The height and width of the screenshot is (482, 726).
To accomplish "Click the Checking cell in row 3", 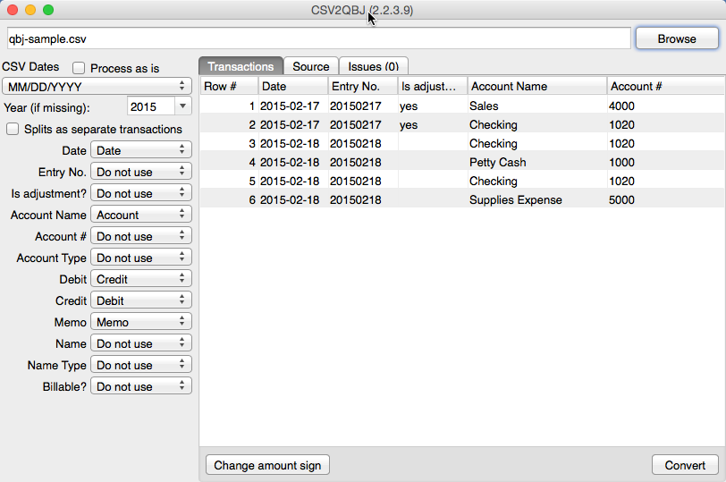I will [x=537, y=143].
